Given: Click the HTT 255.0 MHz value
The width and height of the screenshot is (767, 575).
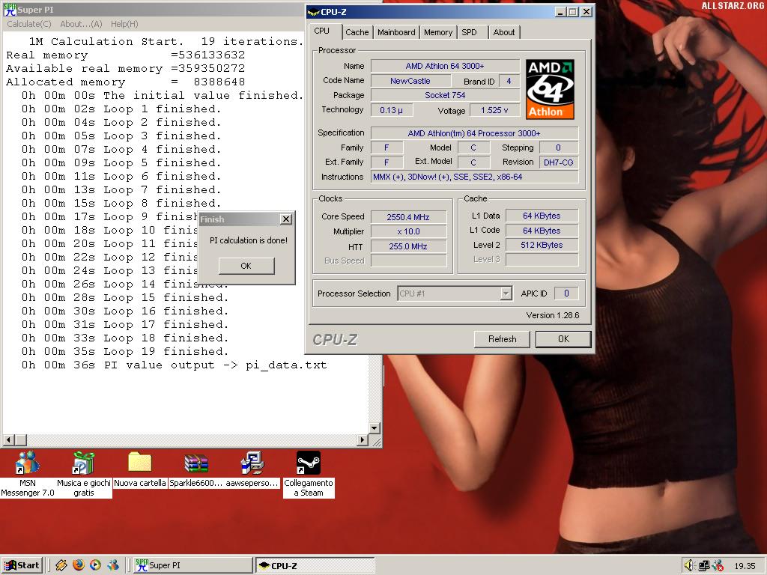Looking at the screenshot, I should click(408, 246).
